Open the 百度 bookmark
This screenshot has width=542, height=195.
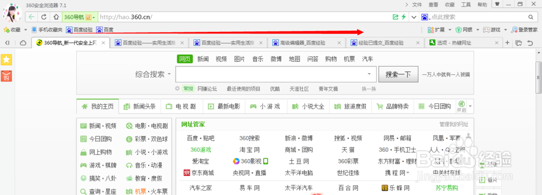pyautogui.click(x=105, y=30)
